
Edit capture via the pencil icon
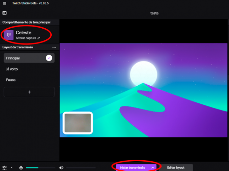pyautogui.click(x=39, y=38)
